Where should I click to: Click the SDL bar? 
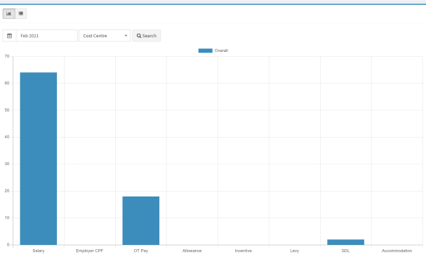345,242
